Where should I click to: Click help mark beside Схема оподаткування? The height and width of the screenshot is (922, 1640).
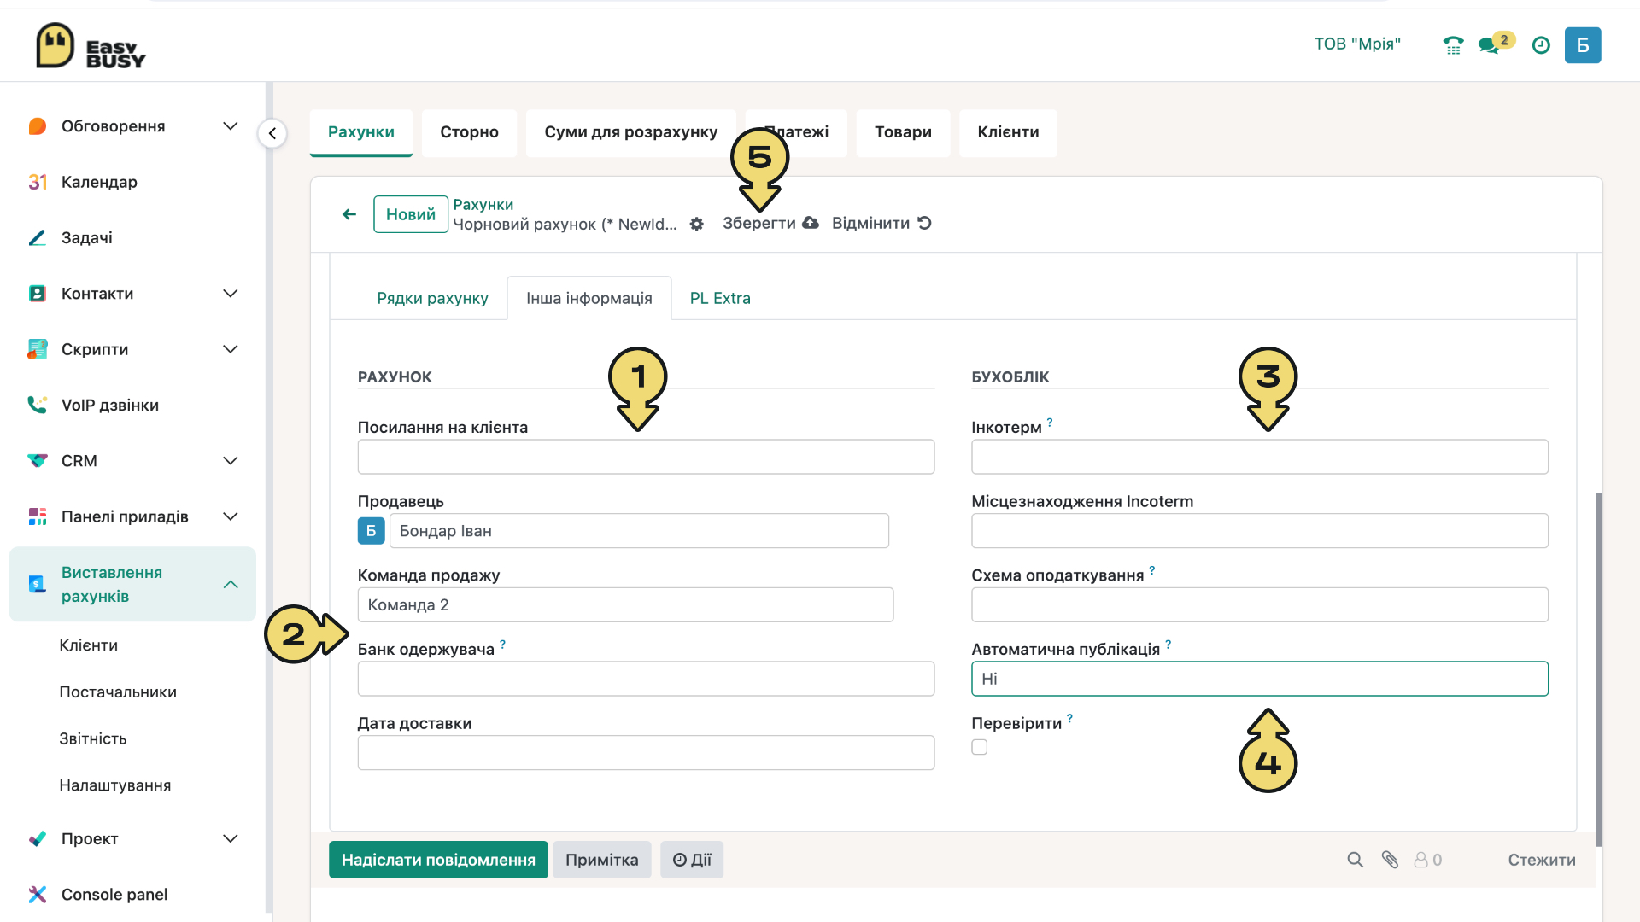pyautogui.click(x=1152, y=570)
